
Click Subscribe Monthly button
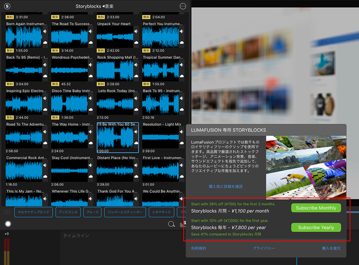tap(316, 208)
